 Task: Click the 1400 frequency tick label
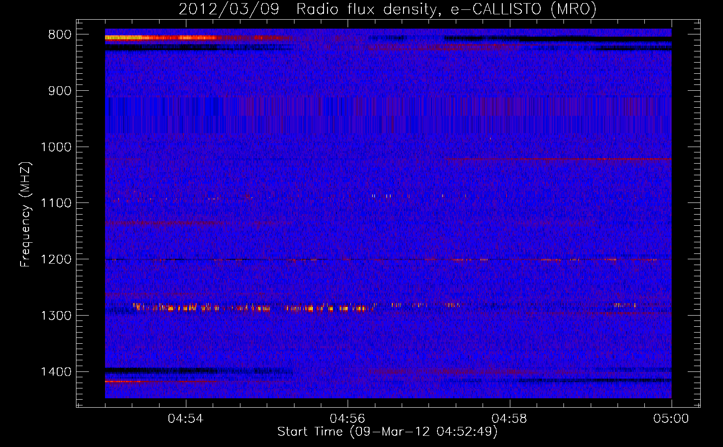[x=56, y=372]
